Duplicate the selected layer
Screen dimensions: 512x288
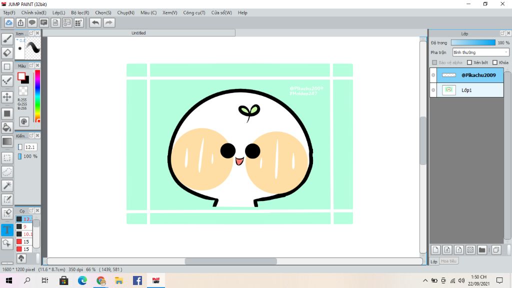(496, 250)
